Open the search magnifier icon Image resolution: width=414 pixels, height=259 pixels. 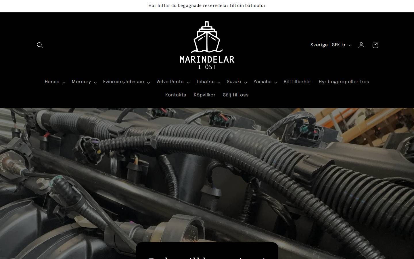(x=40, y=45)
